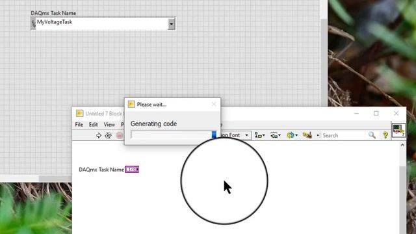The height and width of the screenshot is (234, 416).
Task: Click the Run Continuously icon
Action: coord(109,135)
